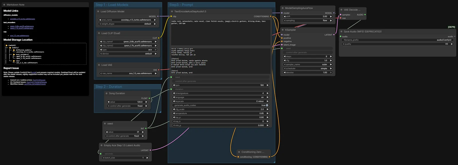
Task: Open the sampler_name dropdown in KSampler
Action: [x=308, y=65]
